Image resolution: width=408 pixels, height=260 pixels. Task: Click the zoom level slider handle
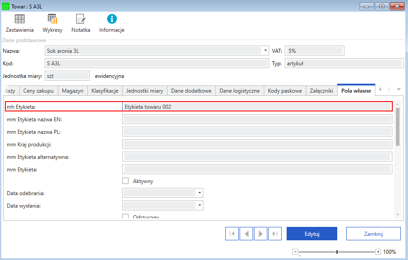coord(337,252)
